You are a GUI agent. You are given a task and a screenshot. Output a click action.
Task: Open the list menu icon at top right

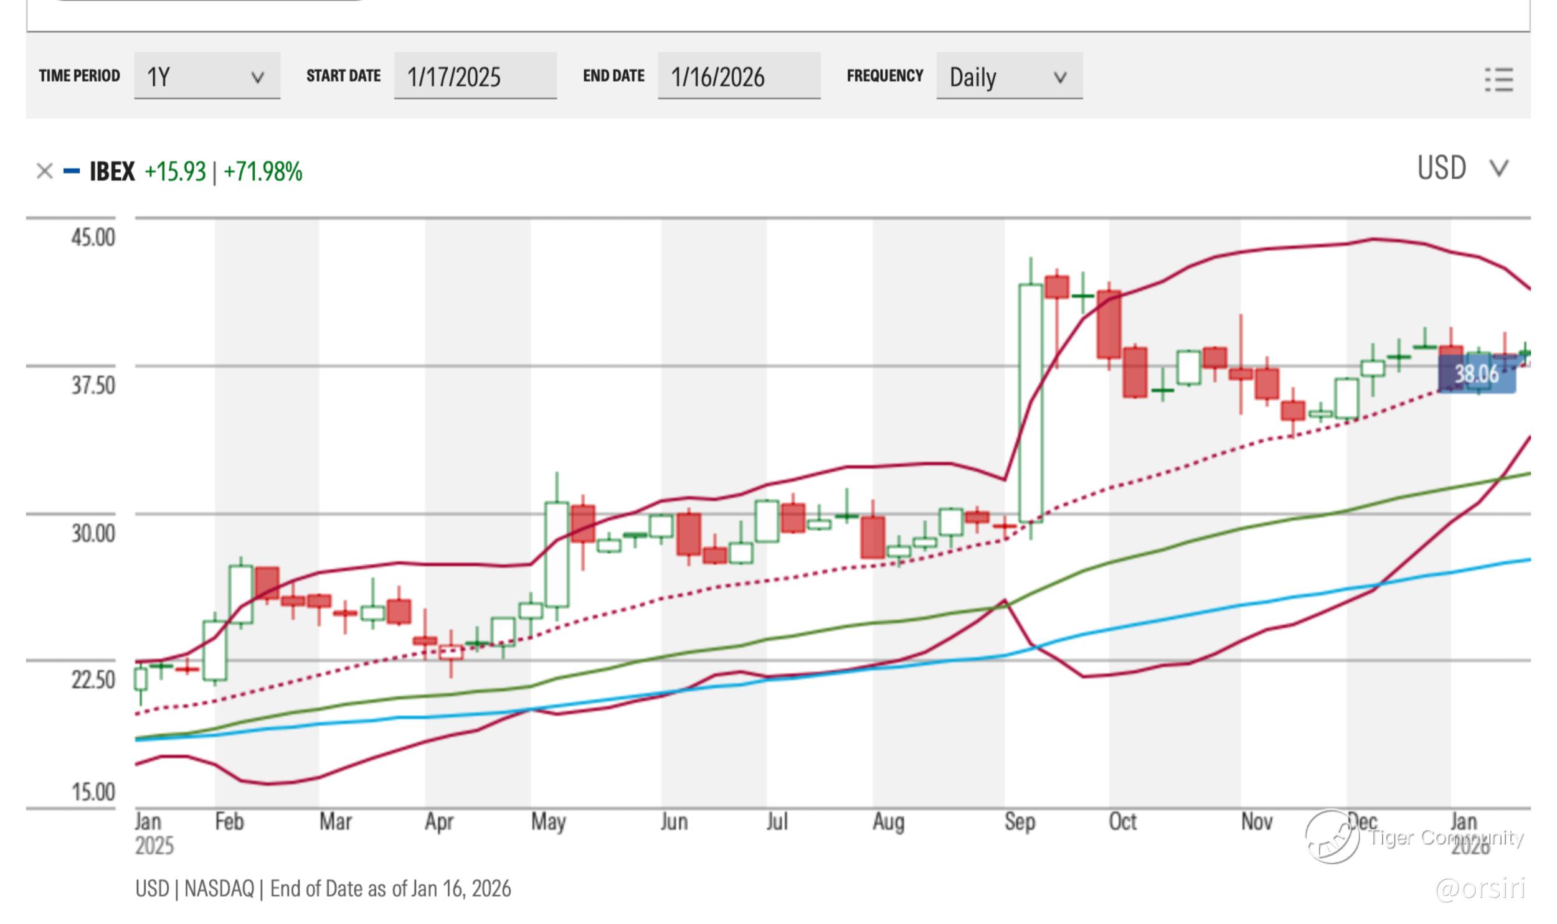[x=1498, y=80]
